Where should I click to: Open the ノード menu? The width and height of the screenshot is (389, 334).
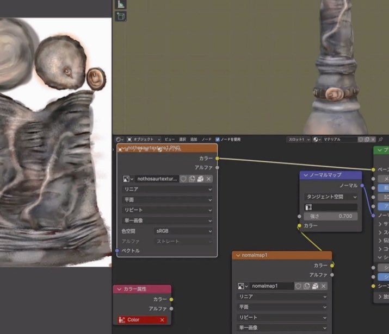coord(206,140)
